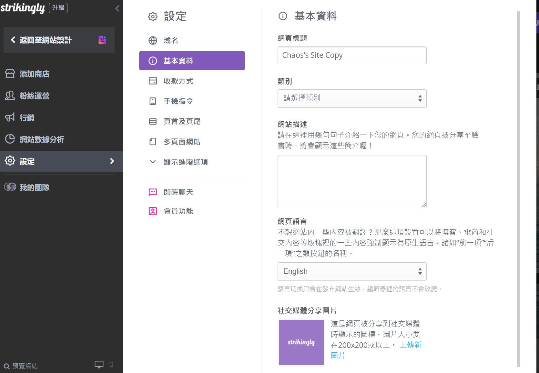Click the Chaos's Site Copy title field
Image resolution: width=539 pixels, height=373 pixels.
tap(352, 55)
